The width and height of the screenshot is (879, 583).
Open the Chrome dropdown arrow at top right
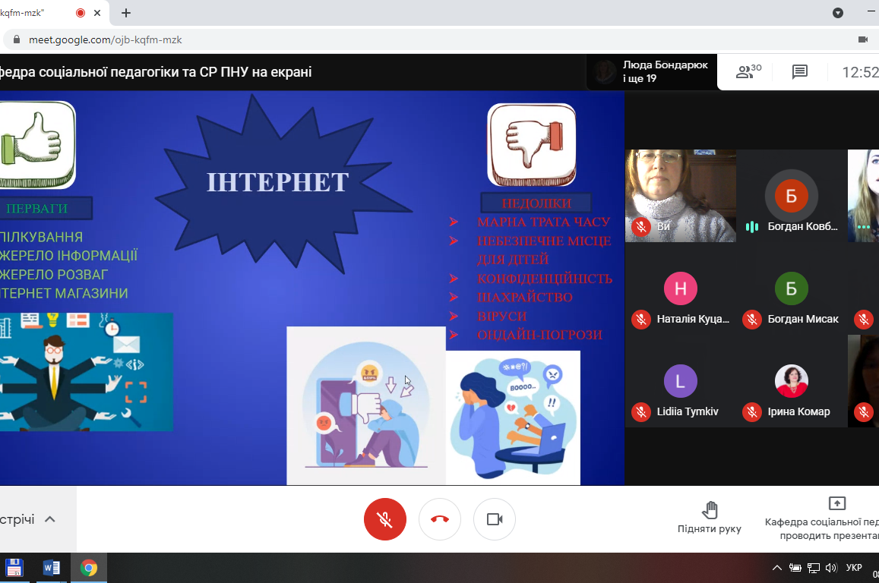(x=838, y=13)
